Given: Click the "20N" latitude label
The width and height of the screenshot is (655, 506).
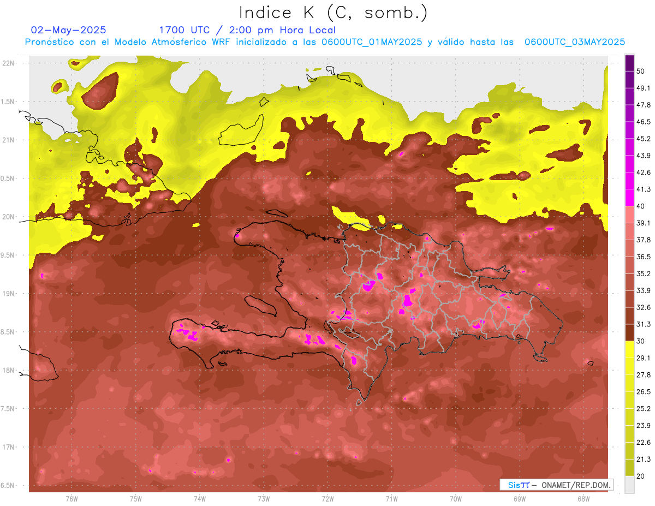Looking at the screenshot, I should pyautogui.click(x=9, y=217).
